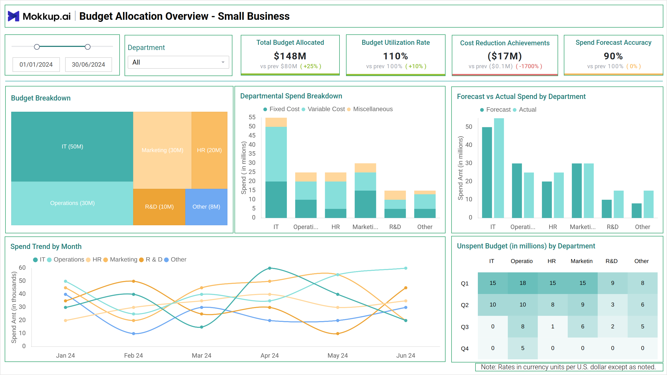Click the IT Actual bar in Forecast vs Actual
The height and width of the screenshot is (375, 667).
click(499, 168)
